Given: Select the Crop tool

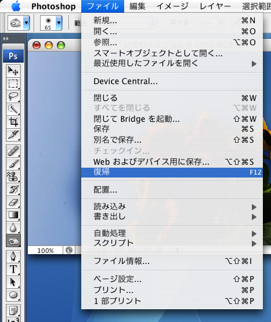Looking at the screenshot, I should point(13,122).
